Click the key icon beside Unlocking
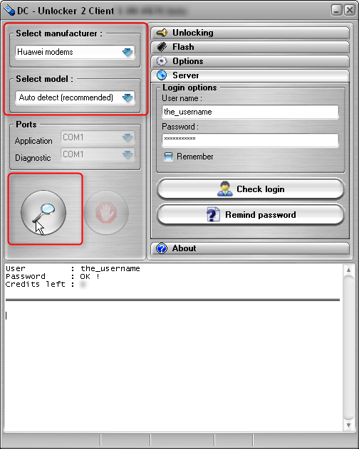Image resolution: width=359 pixels, height=449 pixels. (x=162, y=33)
